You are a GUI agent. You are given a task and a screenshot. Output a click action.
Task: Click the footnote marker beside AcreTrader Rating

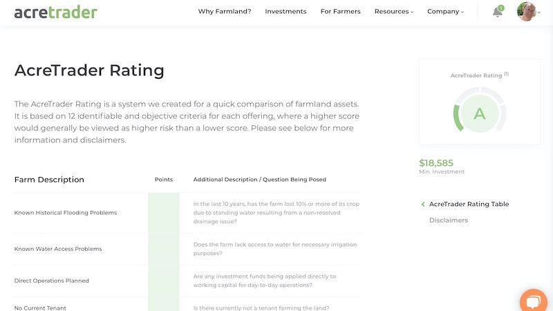(506, 73)
